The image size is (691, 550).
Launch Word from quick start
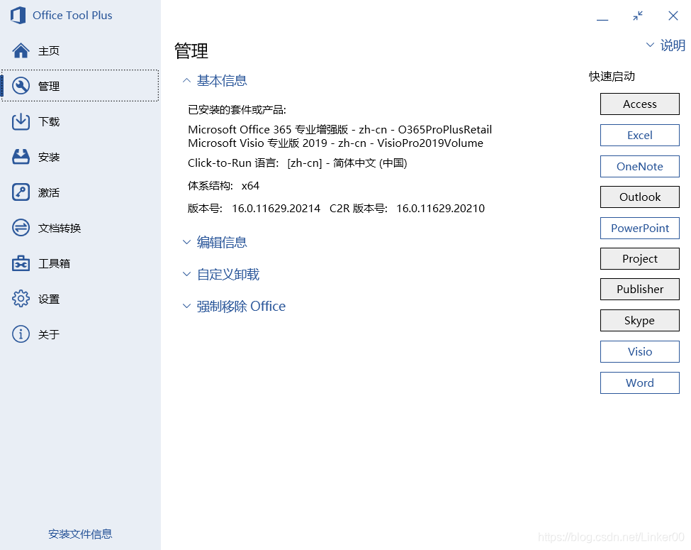[640, 383]
